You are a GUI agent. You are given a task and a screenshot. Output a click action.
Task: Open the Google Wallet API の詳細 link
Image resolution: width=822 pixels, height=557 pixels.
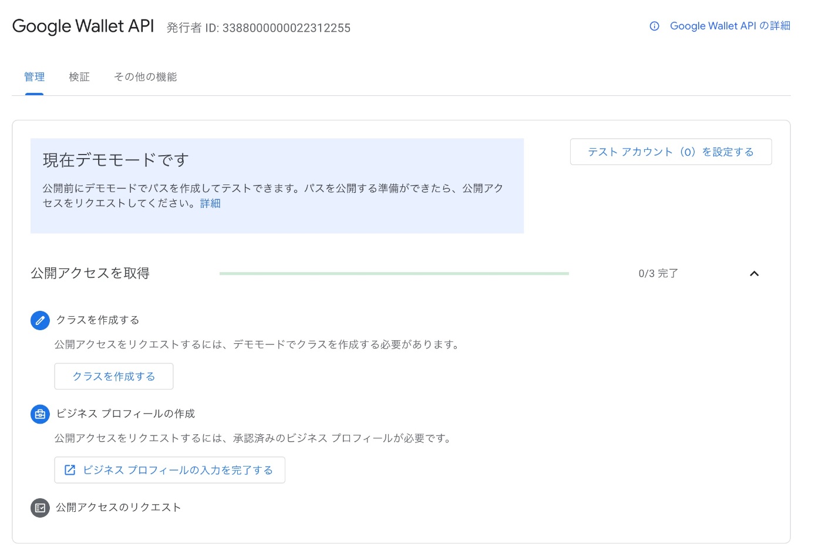[x=730, y=26]
